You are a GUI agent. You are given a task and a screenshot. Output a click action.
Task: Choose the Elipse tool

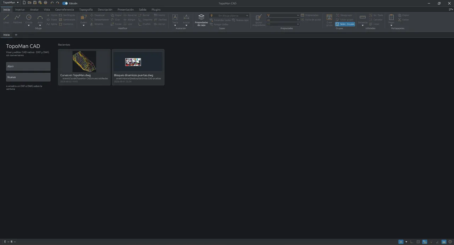point(52,20)
